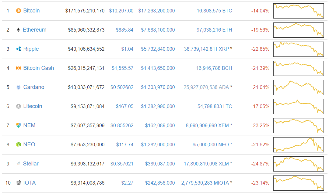The width and height of the screenshot is (329, 194).
Task: Open the Bitcoin currency page link
Action: tap(31, 11)
